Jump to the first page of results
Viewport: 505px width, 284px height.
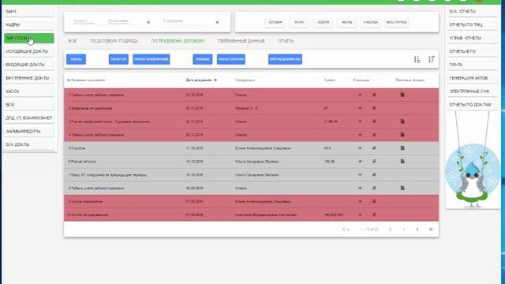(x=391, y=230)
